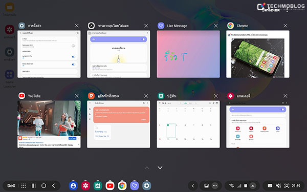Click the Live Message heart icon in card header
This screenshot has height=192, width=307.
coord(161,26)
